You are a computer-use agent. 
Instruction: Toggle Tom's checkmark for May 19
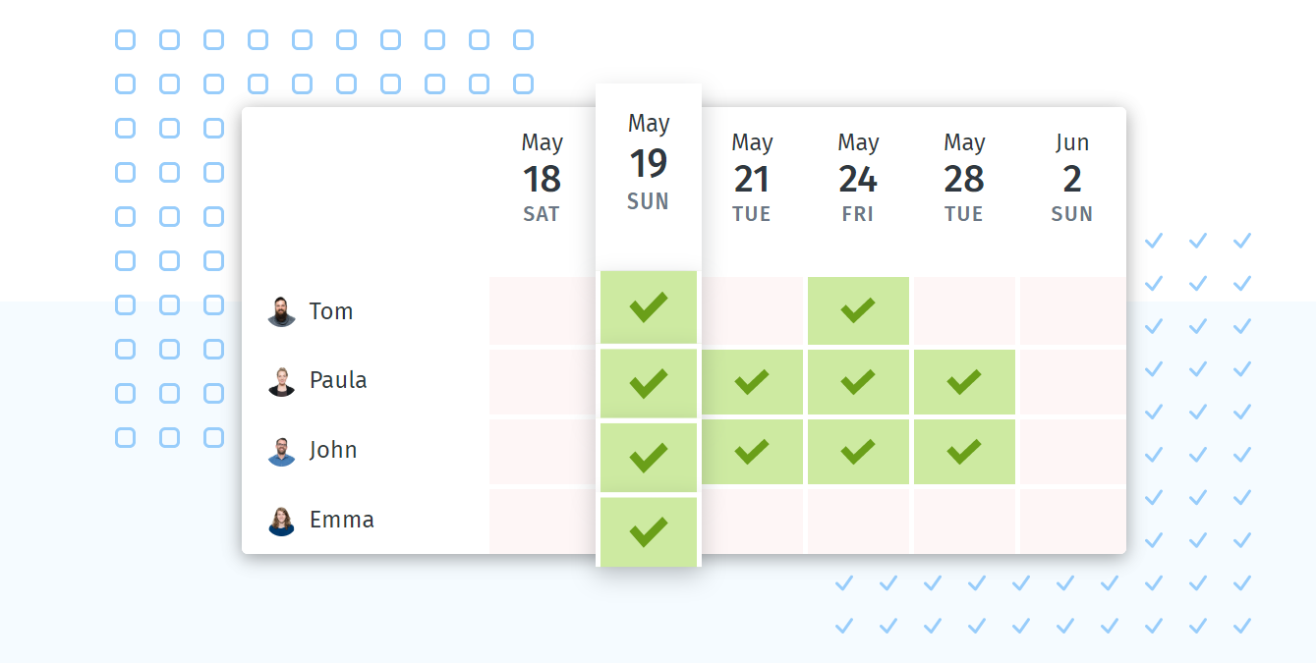pos(649,306)
